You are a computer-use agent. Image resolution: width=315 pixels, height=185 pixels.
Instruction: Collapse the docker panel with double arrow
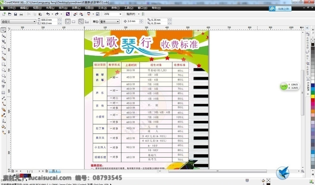tap(307, 28)
